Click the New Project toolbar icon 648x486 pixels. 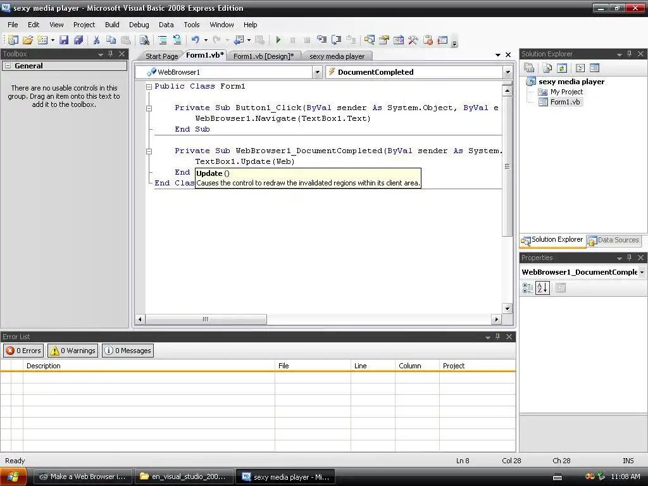13,40
